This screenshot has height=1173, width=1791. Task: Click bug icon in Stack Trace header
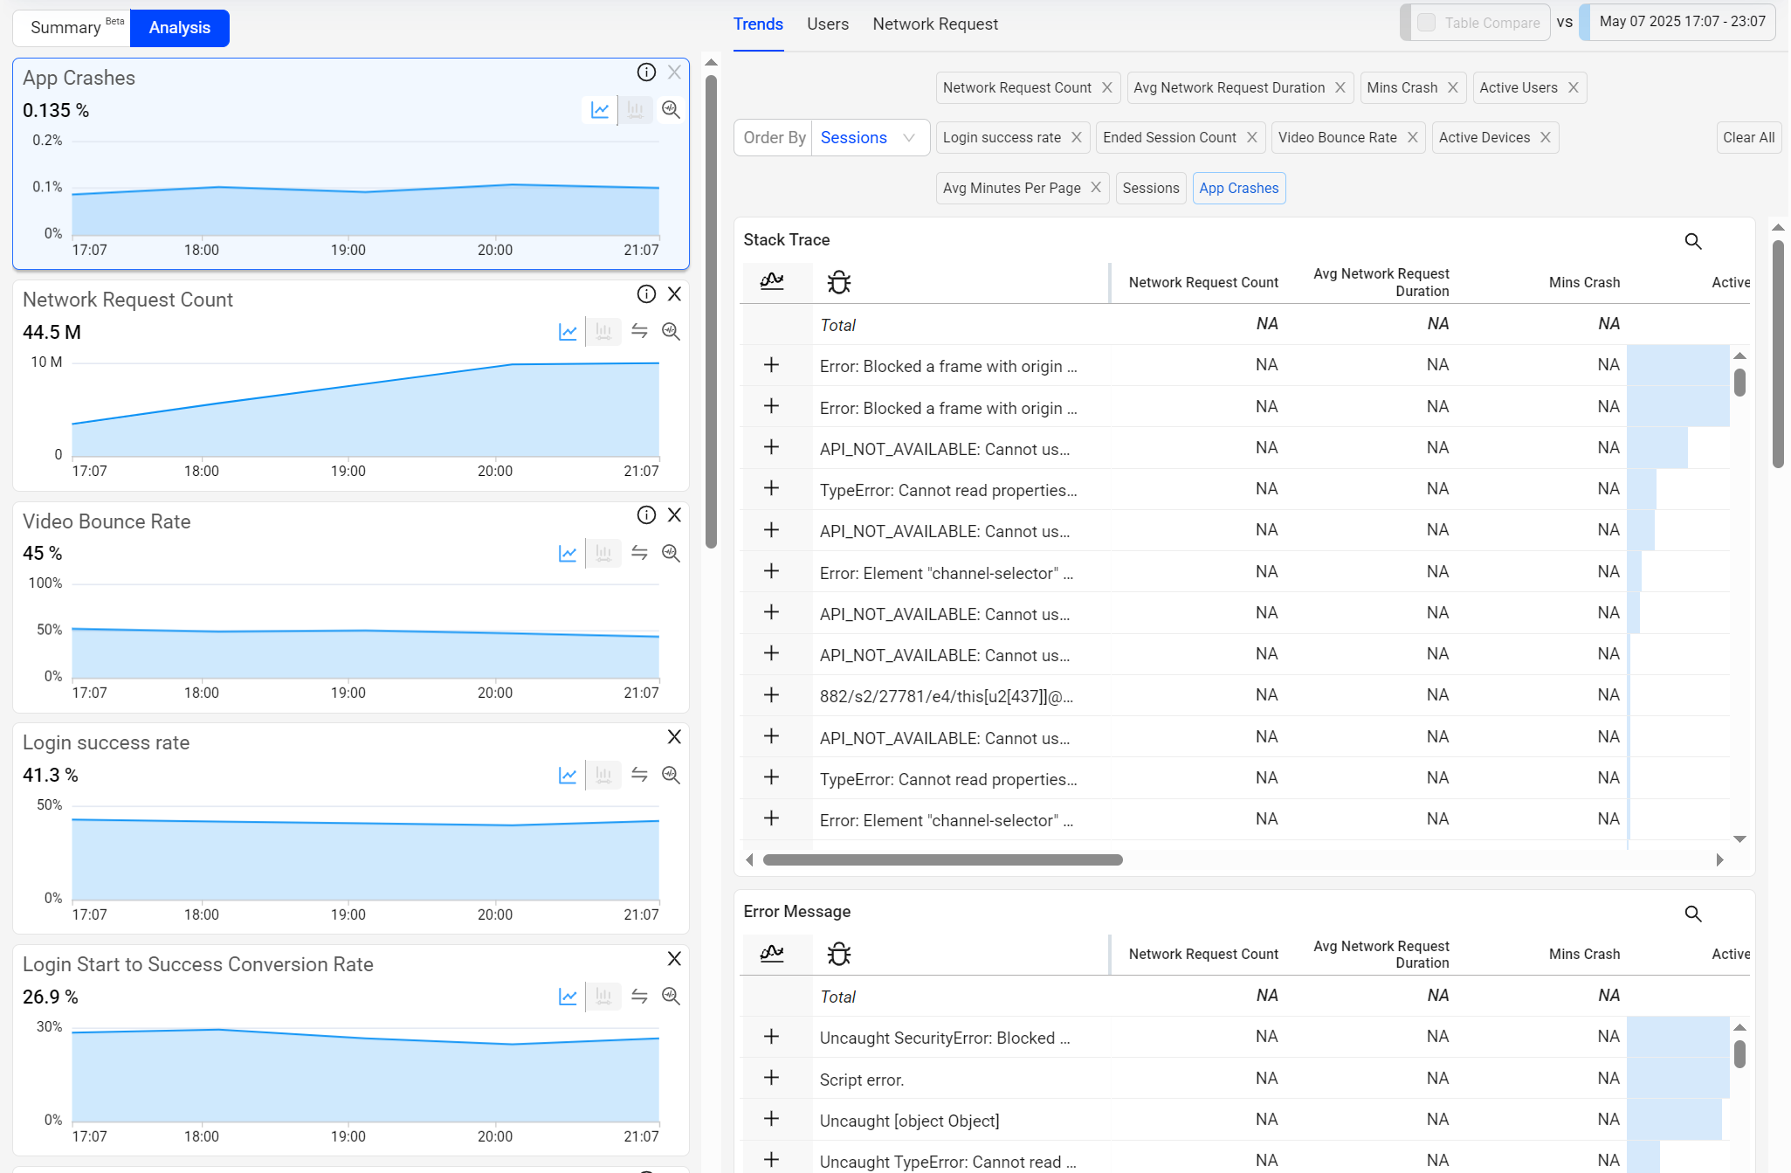point(838,282)
